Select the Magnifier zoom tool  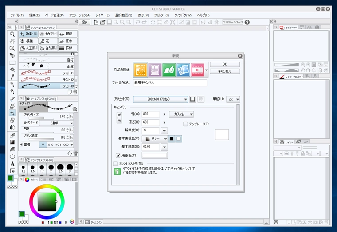coord(12,34)
